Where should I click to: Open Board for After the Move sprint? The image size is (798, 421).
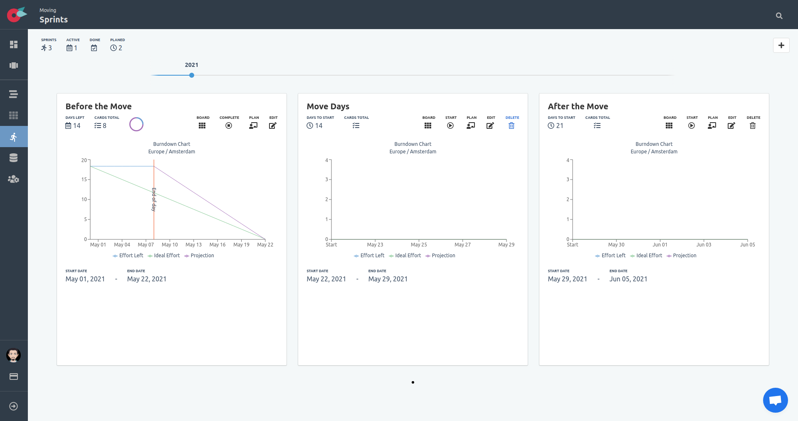point(670,123)
